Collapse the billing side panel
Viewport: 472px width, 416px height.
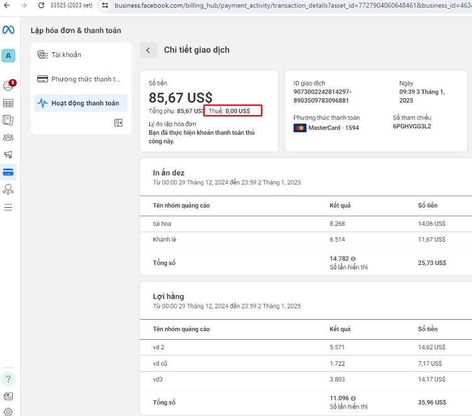pyautogui.click(x=118, y=123)
